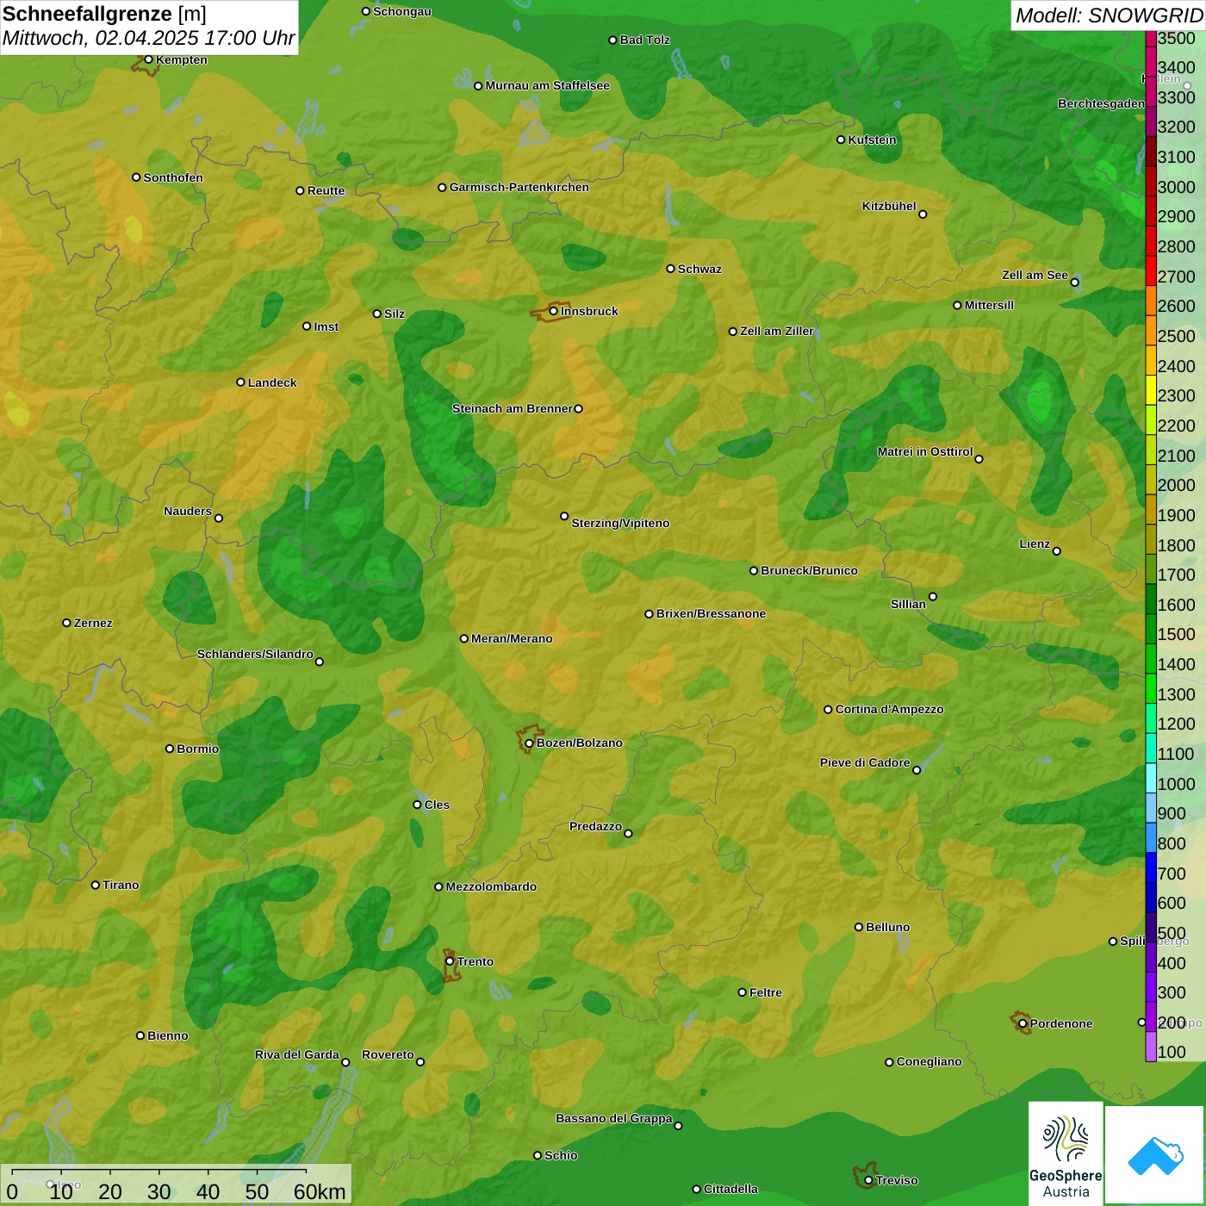Click the Trento city marker
1206x1206 pixels.
(x=450, y=961)
